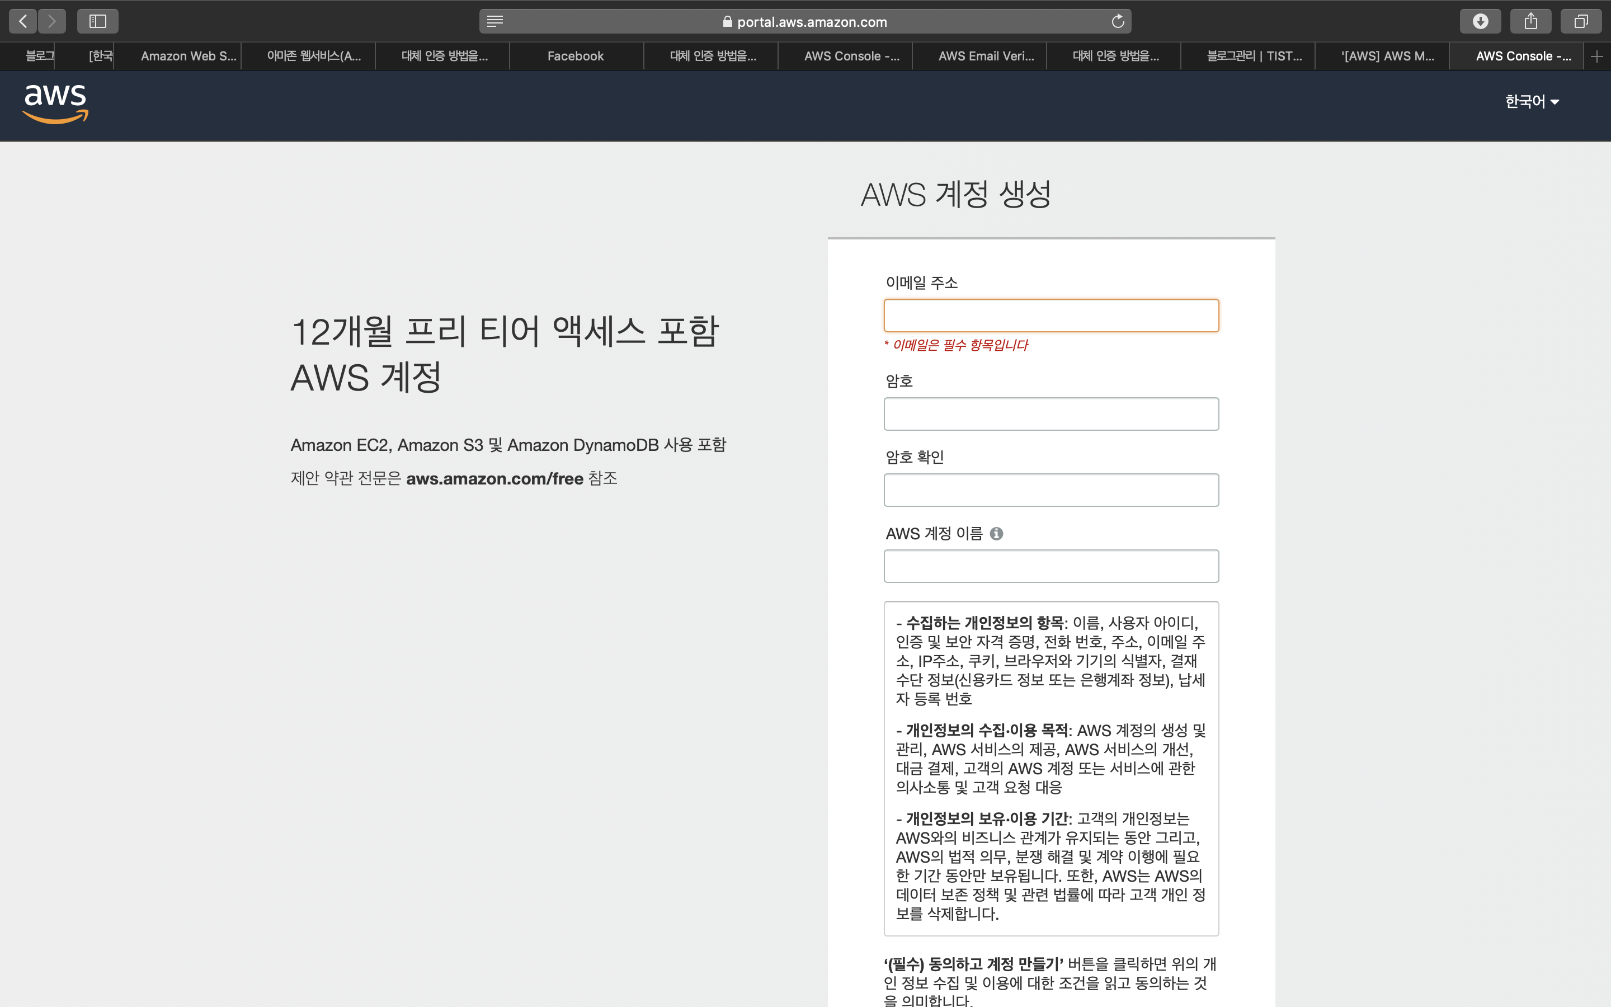The width and height of the screenshot is (1611, 1007).
Task: Click the email required error message
Action: coord(956,345)
